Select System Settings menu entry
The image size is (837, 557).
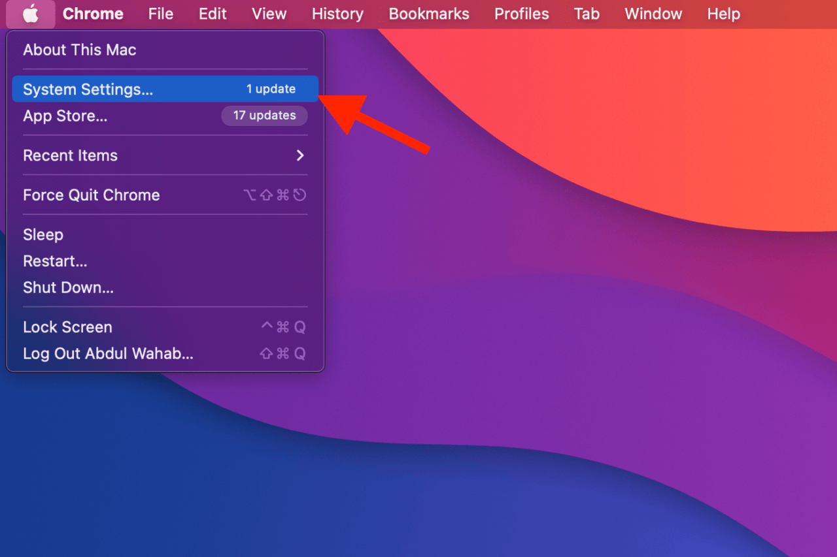pos(165,89)
